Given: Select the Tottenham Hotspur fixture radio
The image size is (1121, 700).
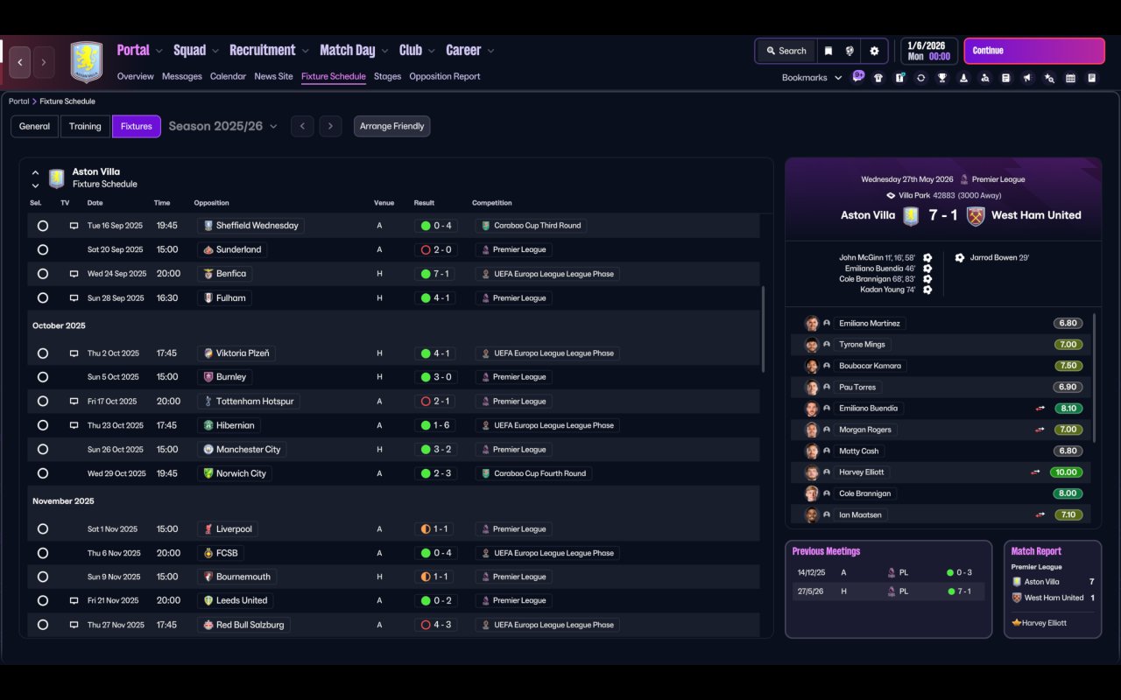Looking at the screenshot, I should click(43, 402).
